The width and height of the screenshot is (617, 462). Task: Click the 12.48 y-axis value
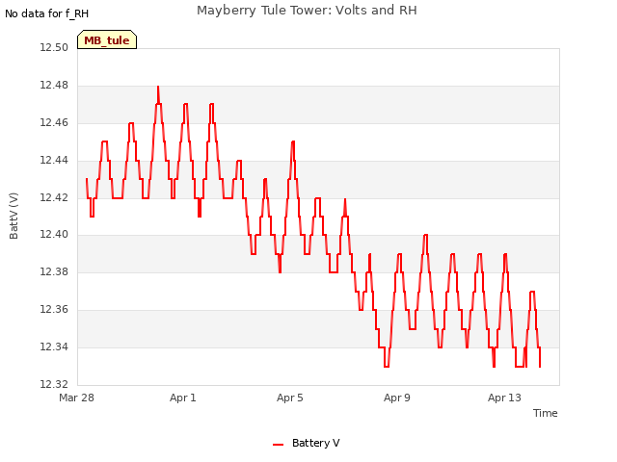[x=54, y=85]
